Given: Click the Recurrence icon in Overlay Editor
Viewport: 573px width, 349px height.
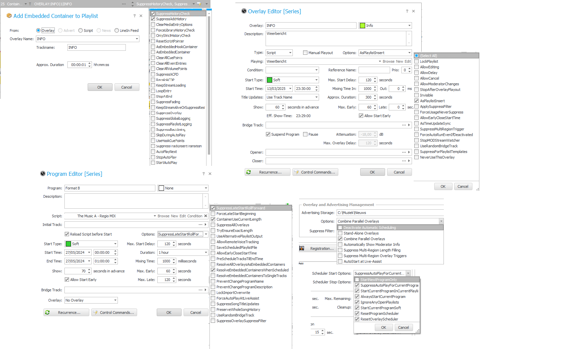Looking at the screenshot, I should pos(249,172).
